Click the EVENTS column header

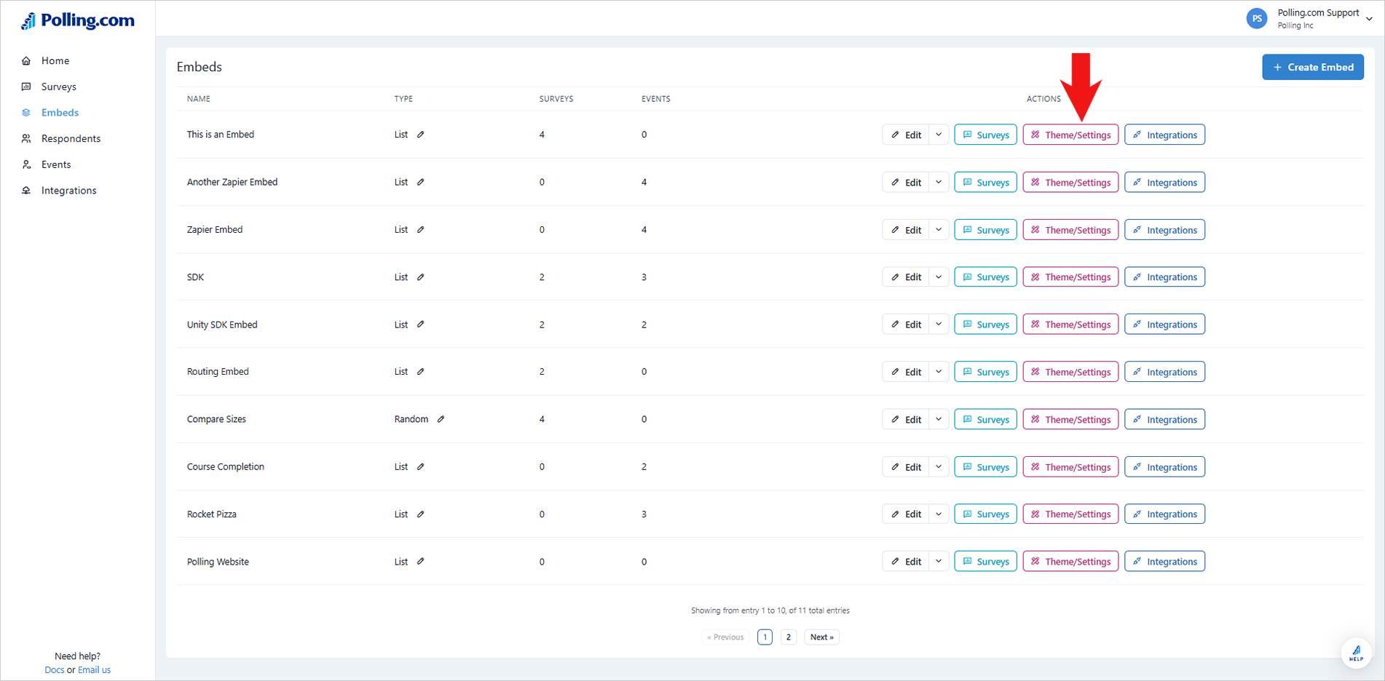(655, 99)
